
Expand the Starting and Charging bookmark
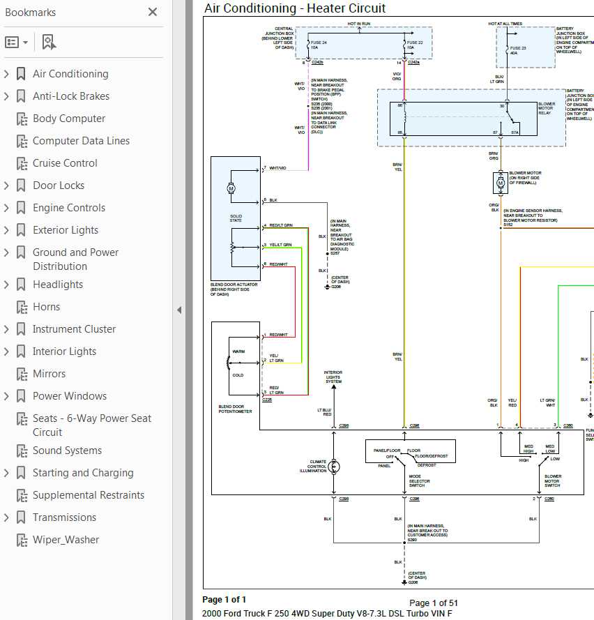pos(6,473)
